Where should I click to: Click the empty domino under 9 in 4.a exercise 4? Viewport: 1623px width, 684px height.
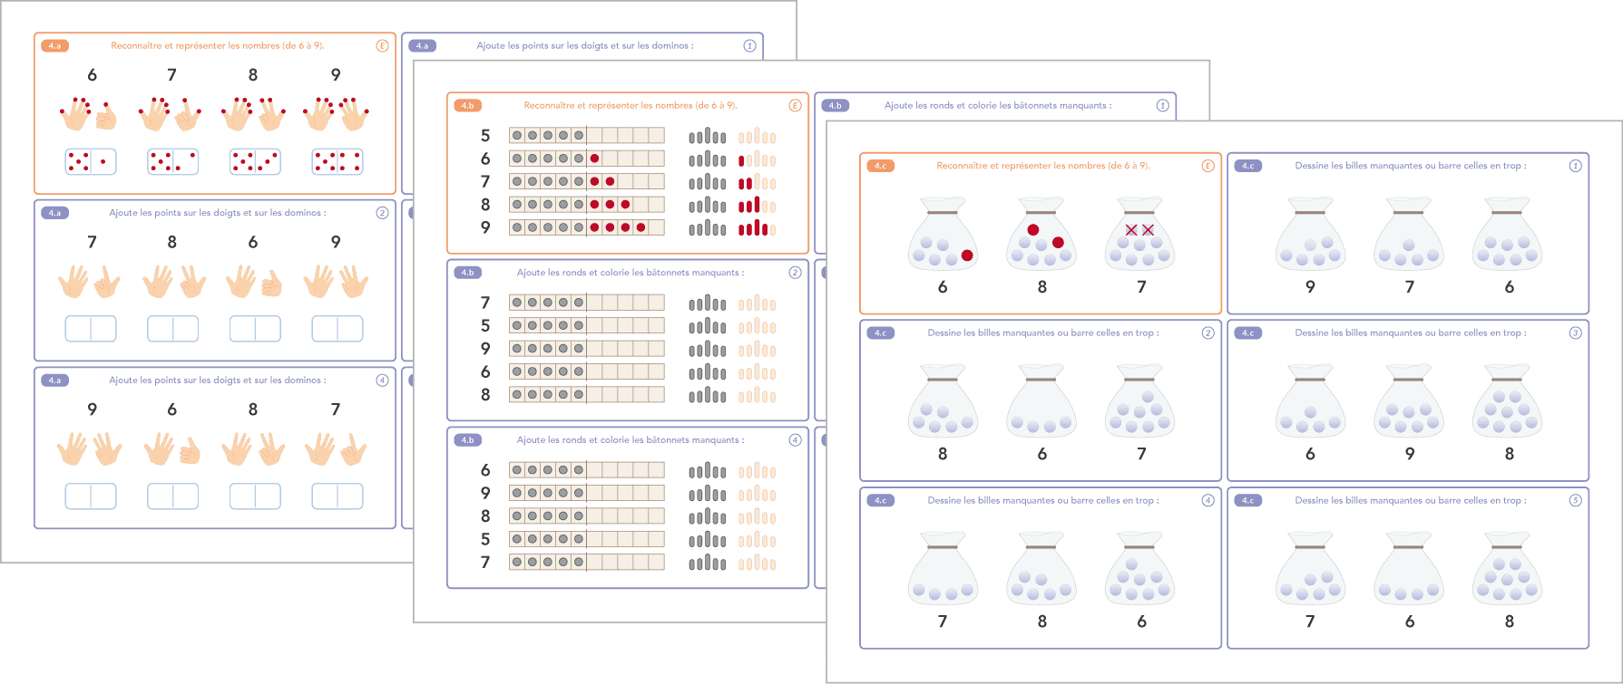click(91, 496)
